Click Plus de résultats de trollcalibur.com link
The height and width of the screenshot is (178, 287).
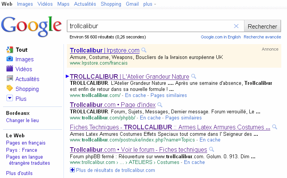tap(116, 170)
